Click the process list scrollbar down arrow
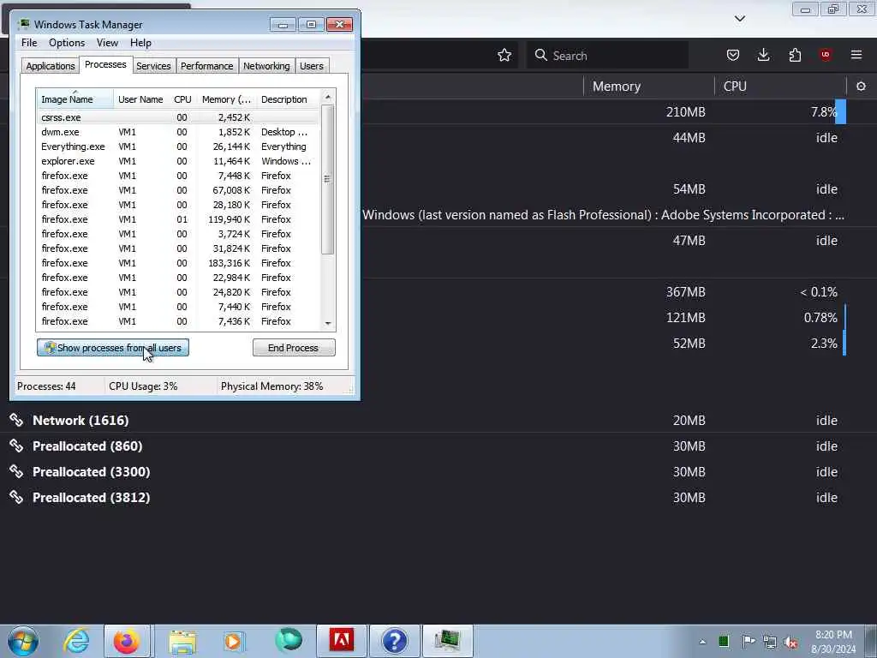877x658 pixels. [x=328, y=323]
